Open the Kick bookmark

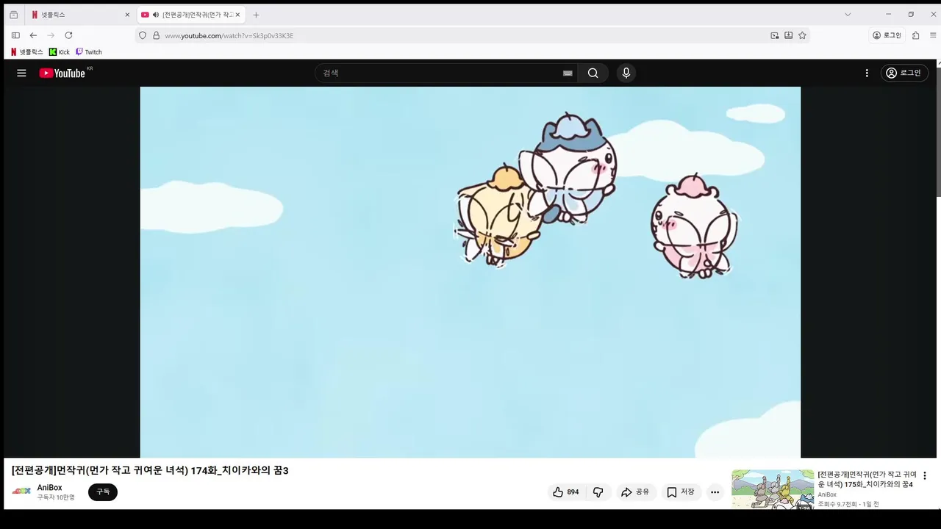click(x=60, y=52)
